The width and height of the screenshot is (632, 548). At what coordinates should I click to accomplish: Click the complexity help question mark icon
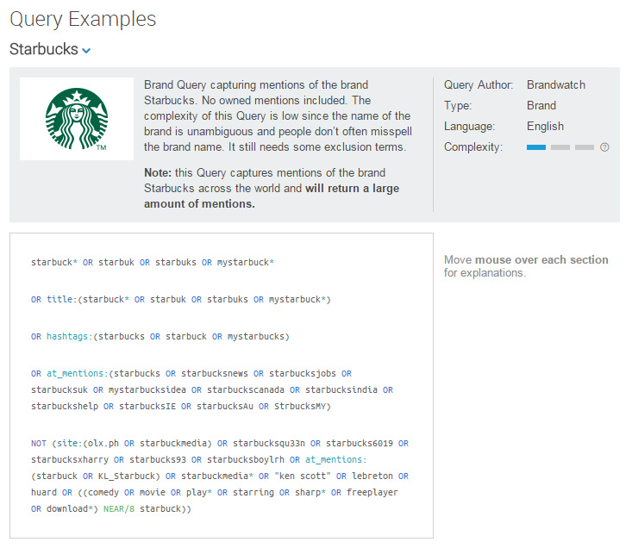click(604, 147)
